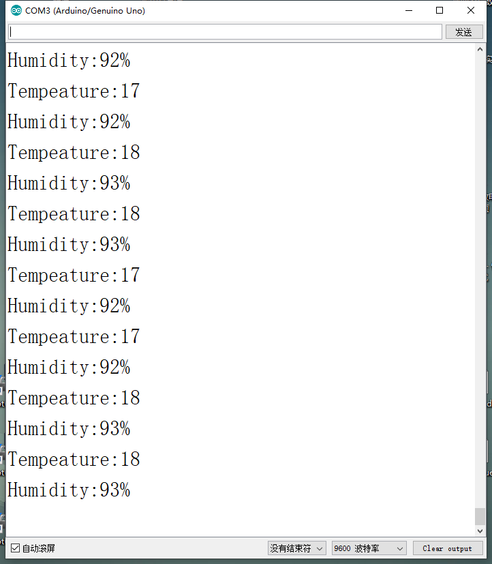Image resolution: width=492 pixels, height=564 pixels.
Task: Click the scrollbar up arrow
Action: click(480, 49)
